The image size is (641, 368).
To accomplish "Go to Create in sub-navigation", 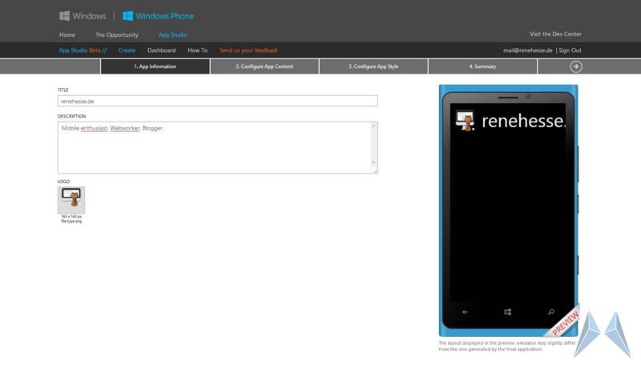I will (x=127, y=50).
